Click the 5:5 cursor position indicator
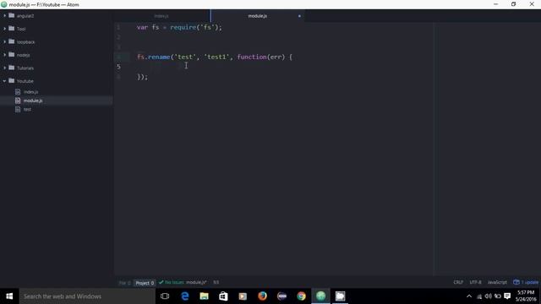This screenshot has width=541, height=304. coord(216,282)
